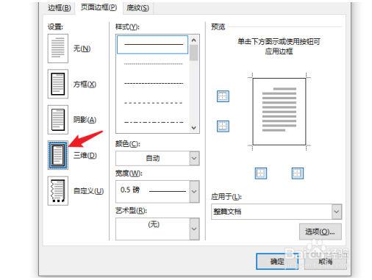Select the 三维(D) 3-D border setting icon
The width and height of the screenshot is (372, 280).
pyautogui.click(x=58, y=155)
